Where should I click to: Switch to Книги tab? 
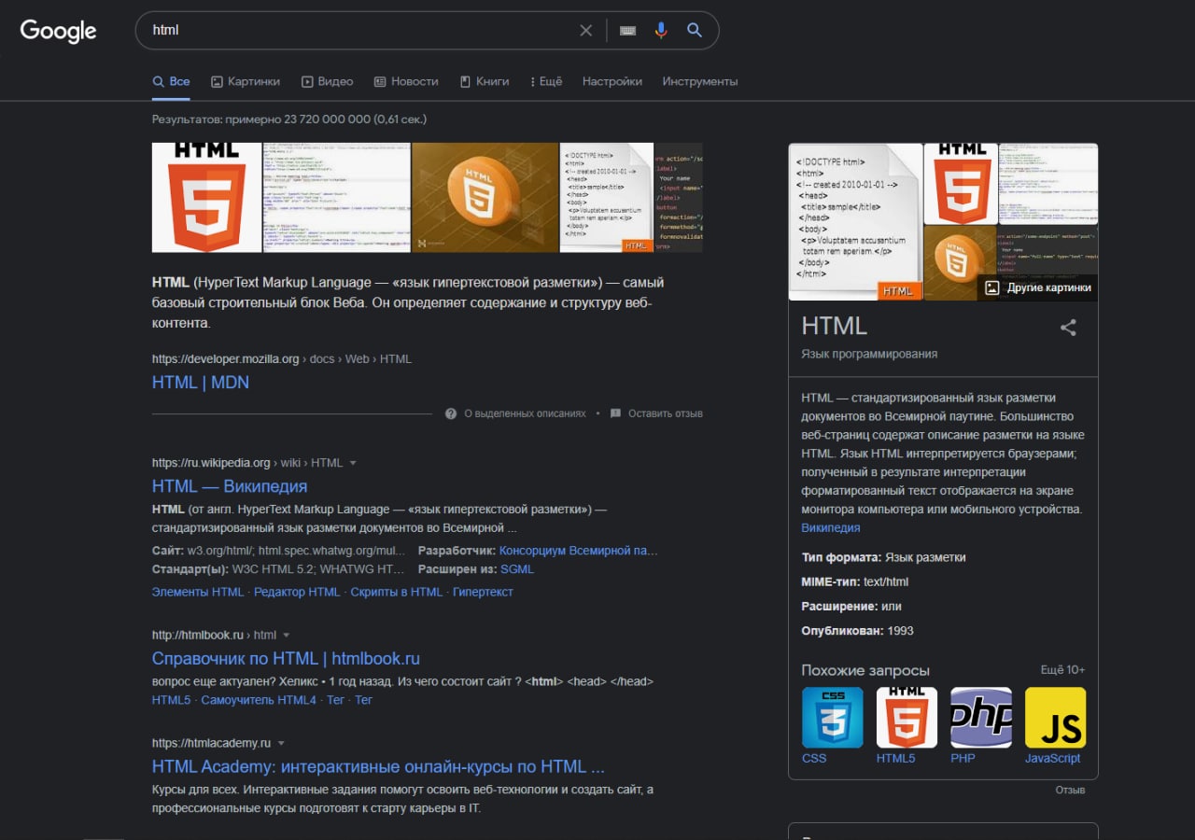[x=485, y=81]
